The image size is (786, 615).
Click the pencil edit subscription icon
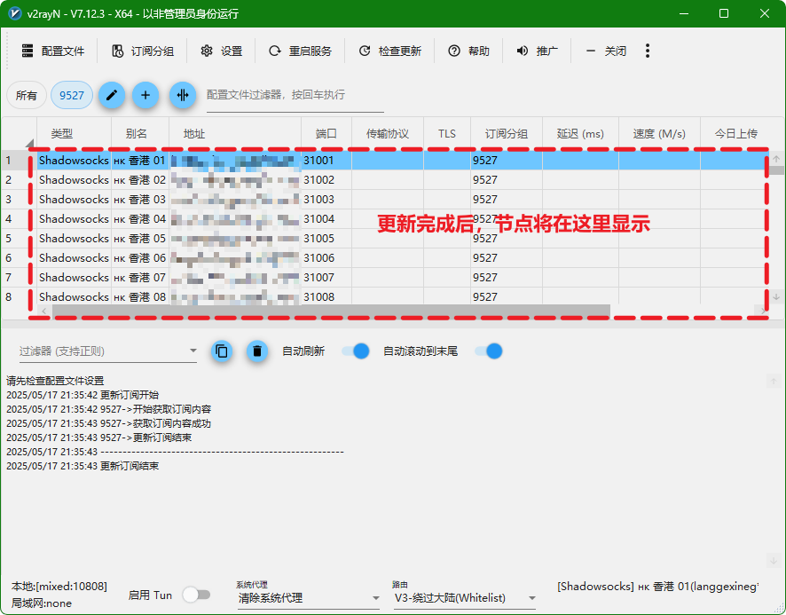pos(111,95)
